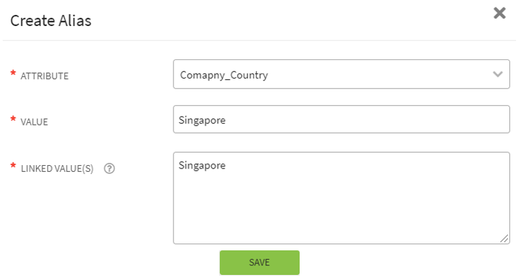
Task: Click the ATTRIBUTE field label
Action: click(x=47, y=76)
